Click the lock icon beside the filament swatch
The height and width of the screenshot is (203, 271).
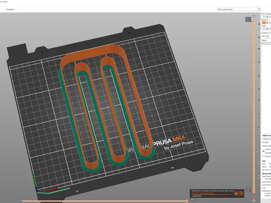[267, 22]
